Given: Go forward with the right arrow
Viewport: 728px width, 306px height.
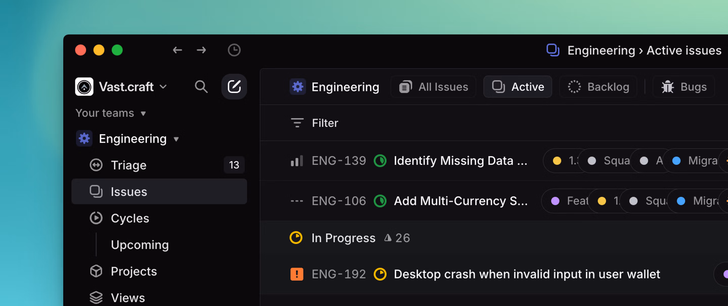Looking at the screenshot, I should (201, 50).
